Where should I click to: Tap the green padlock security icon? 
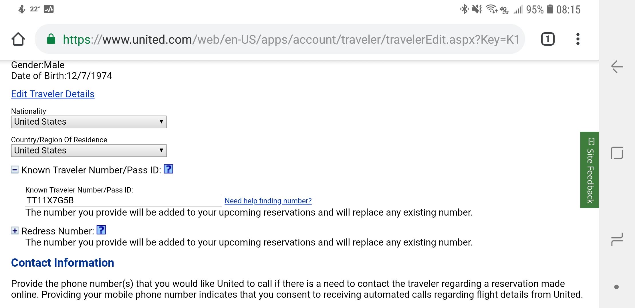coord(51,39)
